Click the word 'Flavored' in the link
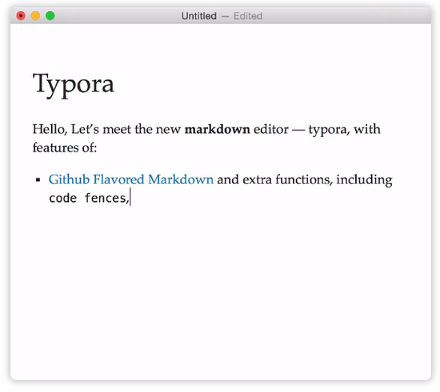Viewport: 440px width, 392px height. click(x=118, y=180)
